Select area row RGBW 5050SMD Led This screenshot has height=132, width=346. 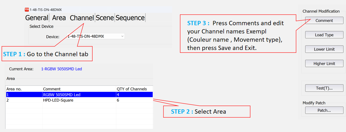point(79,95)
